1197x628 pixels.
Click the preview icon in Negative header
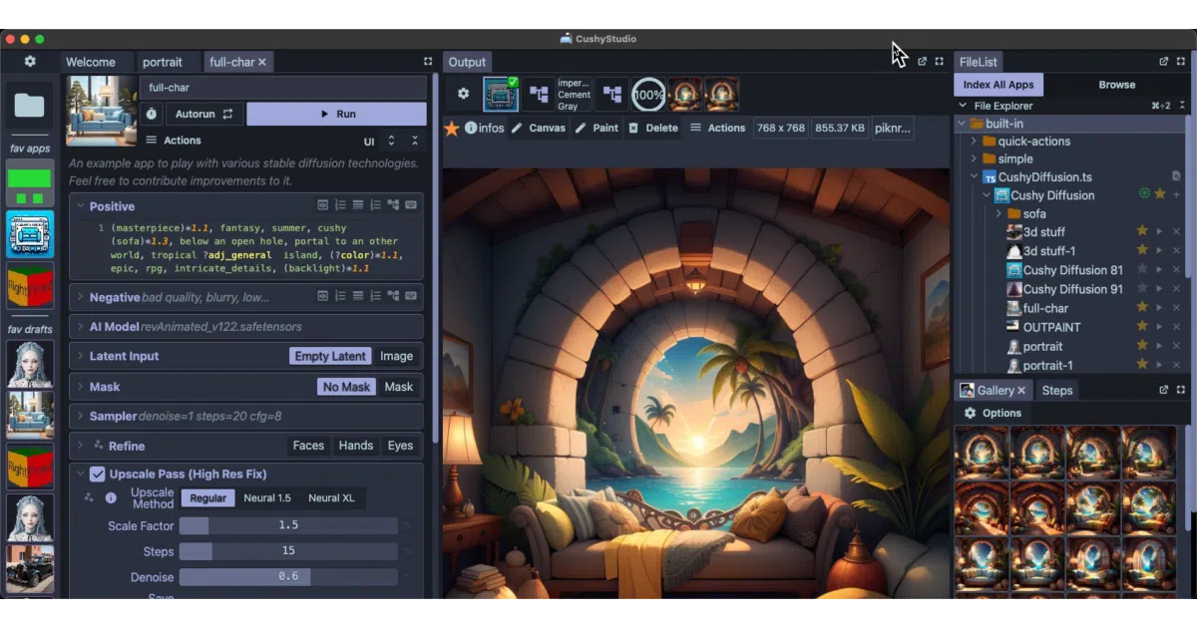(x=323, y=296)
